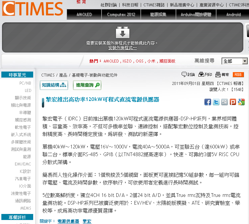Open 軟性電子 sidebar category

23,127
